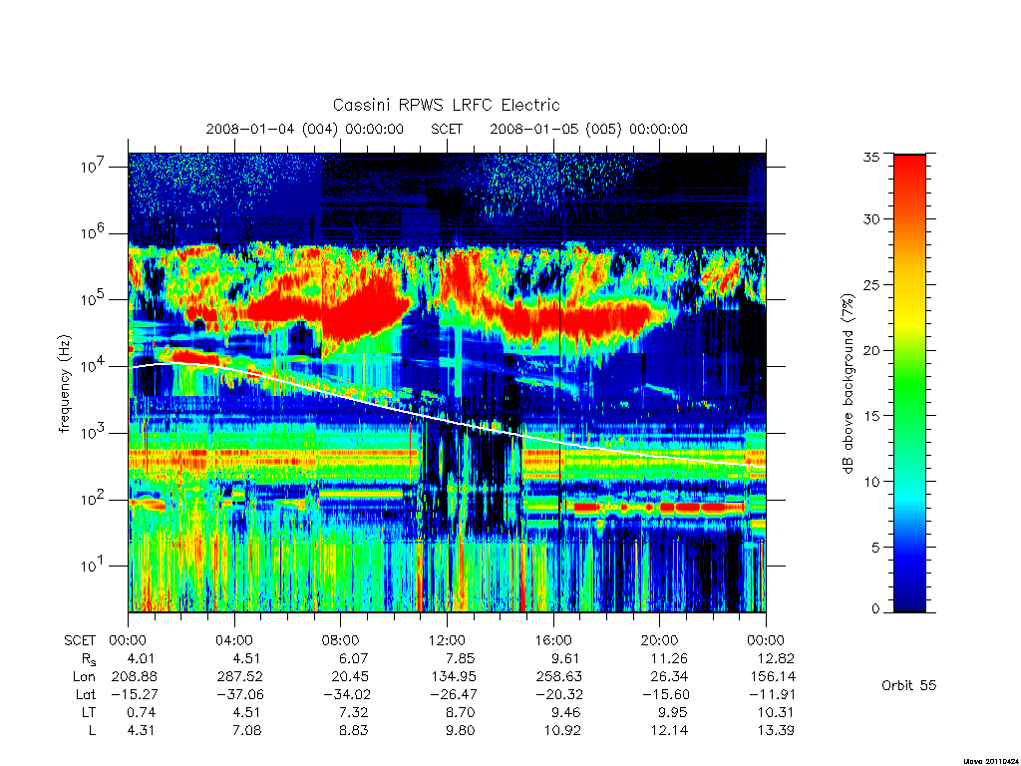Click L value 12.14
The height and width of the screenshot is (766, 1021).
pyautogui.click(x=669, y=730)
